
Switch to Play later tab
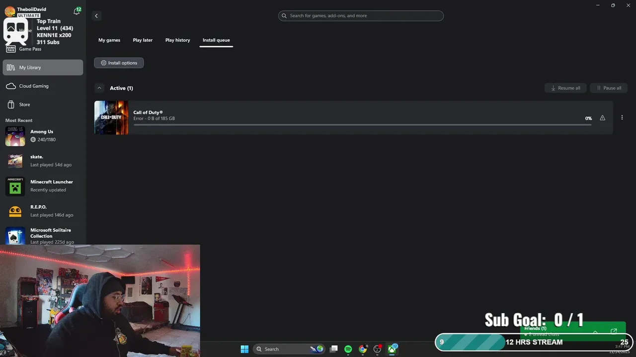[143, 40]
